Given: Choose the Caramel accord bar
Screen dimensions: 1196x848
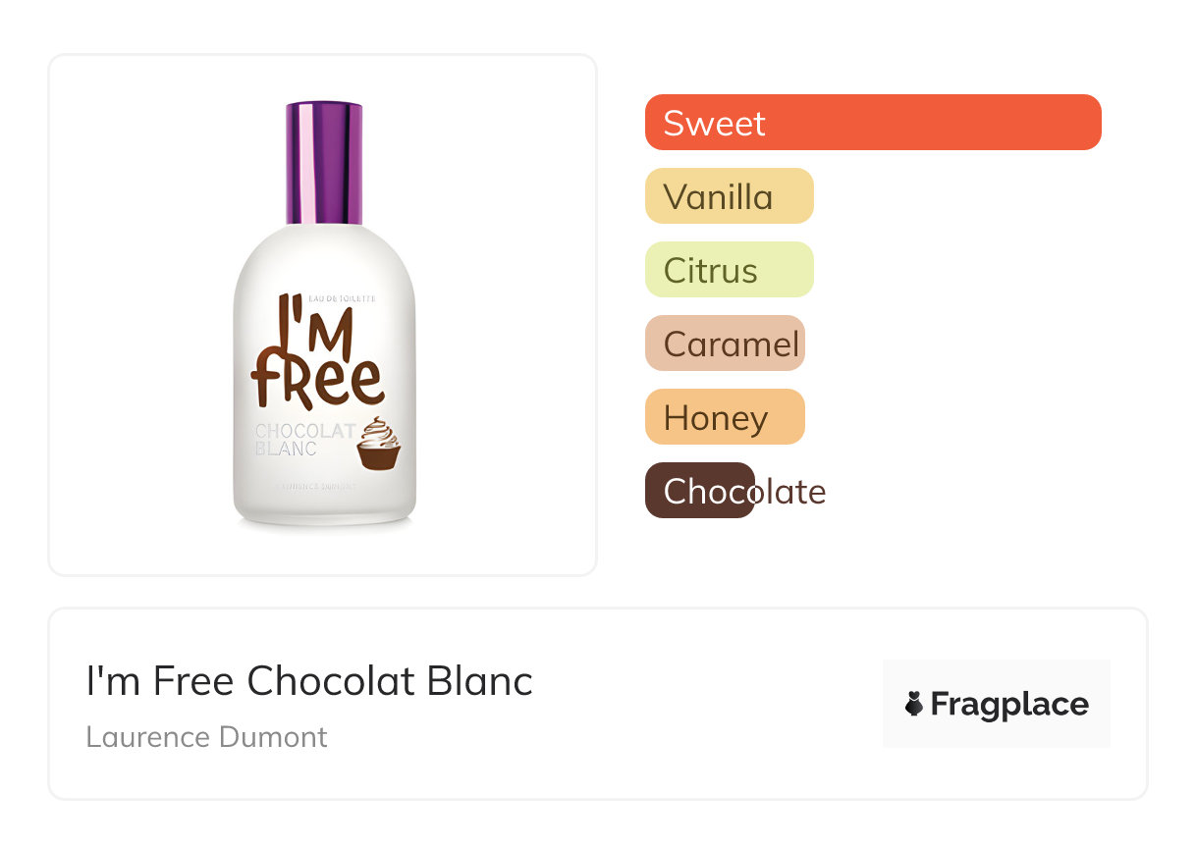Looking at the screenshot, I should (725, 344).
